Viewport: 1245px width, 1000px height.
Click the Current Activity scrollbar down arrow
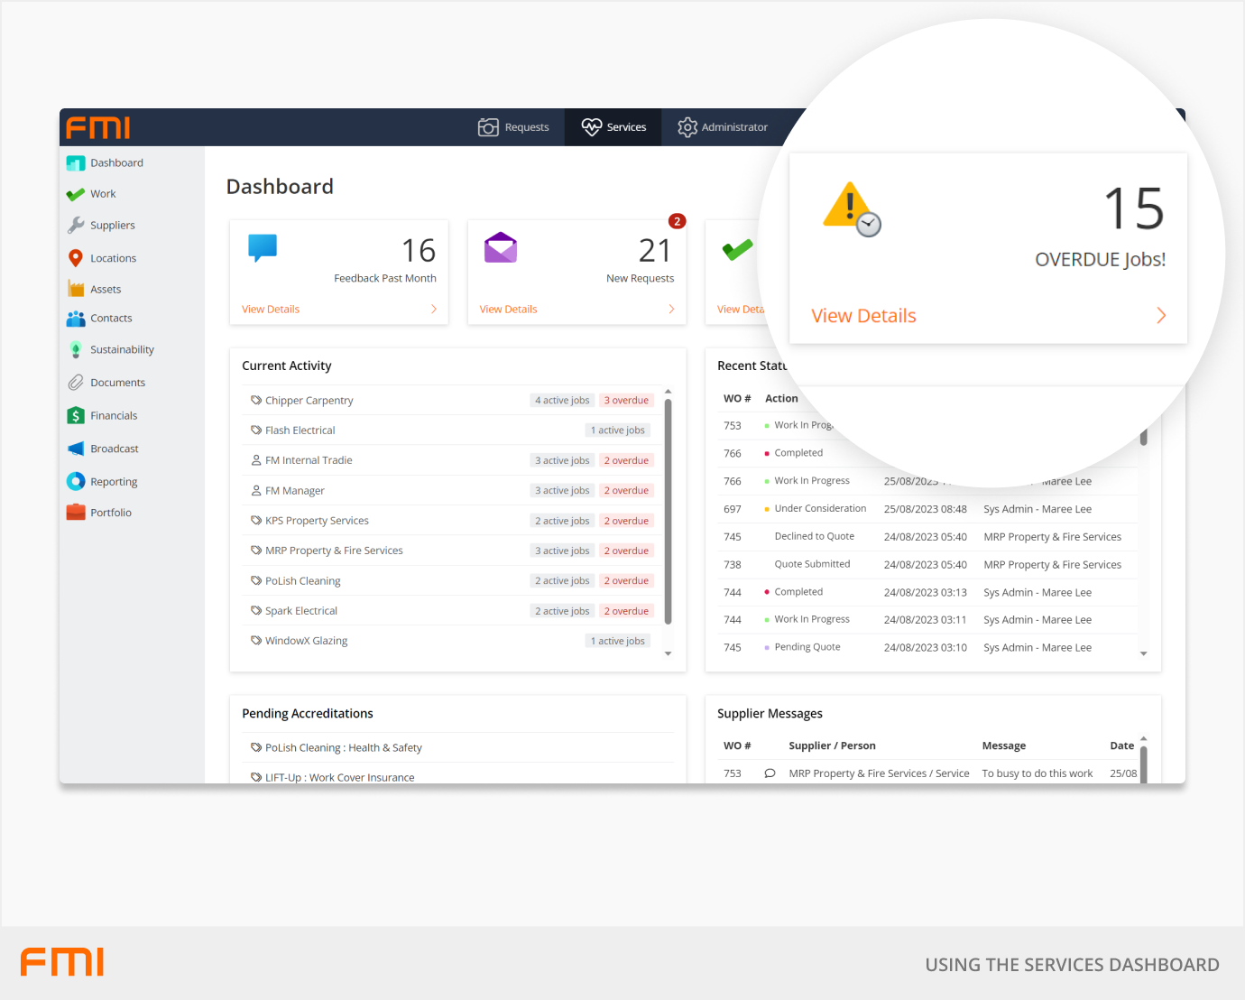tap(669, 653)
